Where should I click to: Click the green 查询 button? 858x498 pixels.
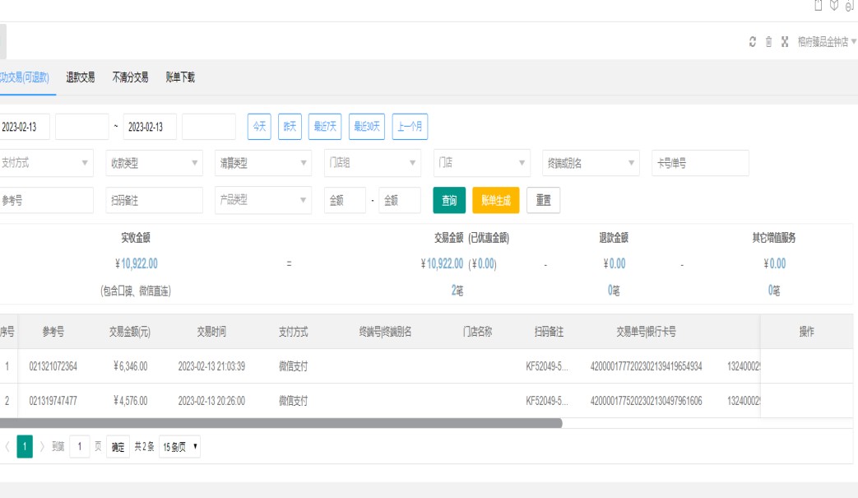(449, 200)
